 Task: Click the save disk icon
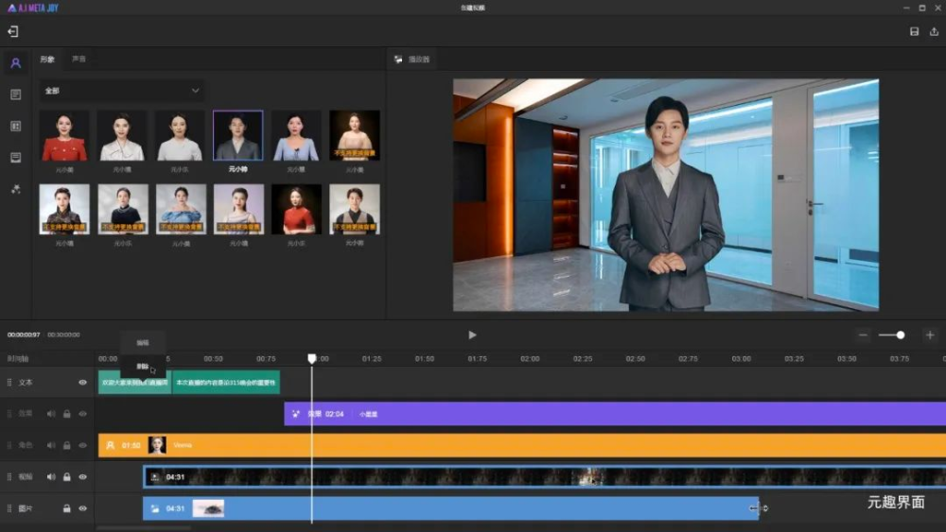[914, 31]
